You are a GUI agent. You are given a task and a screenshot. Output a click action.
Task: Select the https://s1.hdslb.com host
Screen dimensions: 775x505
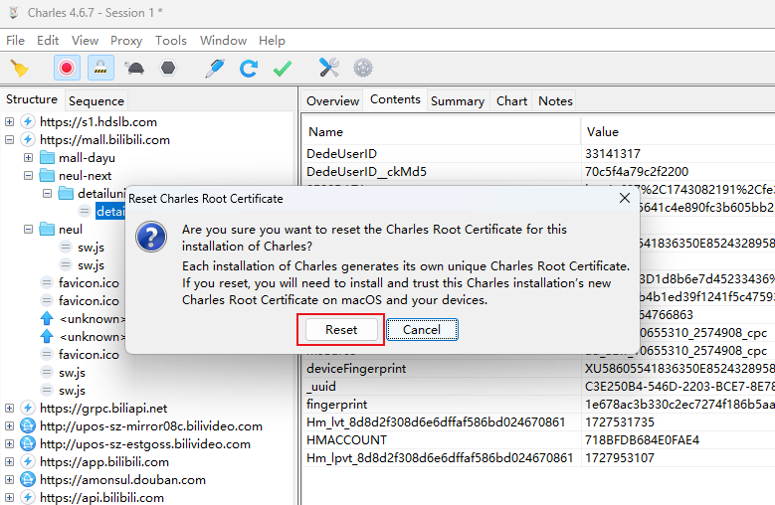[97, 122]
